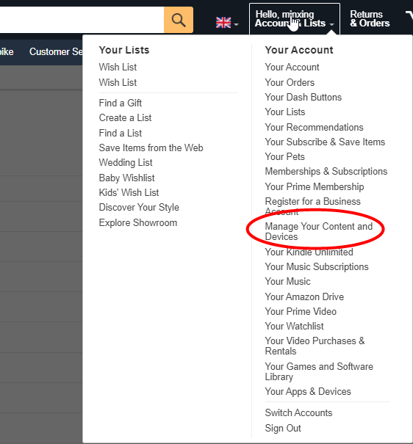Click Customer Service in navigation bar
The width and height of the screenshot is (413, 444).
pyautogui.click(x=56, y=51)
